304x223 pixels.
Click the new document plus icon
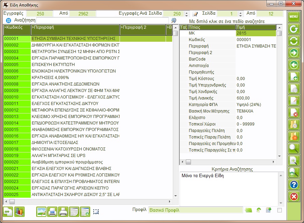[x=293, y=77]
